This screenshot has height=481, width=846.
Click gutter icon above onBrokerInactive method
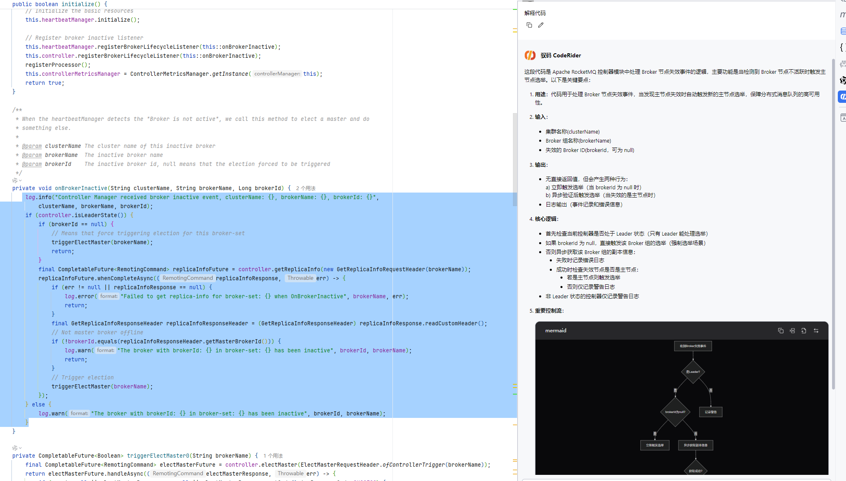[15, 180]
